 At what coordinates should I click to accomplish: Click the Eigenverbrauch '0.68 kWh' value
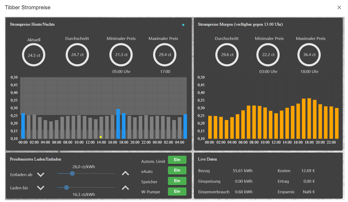pyautogui.click(x=244, y=192)
